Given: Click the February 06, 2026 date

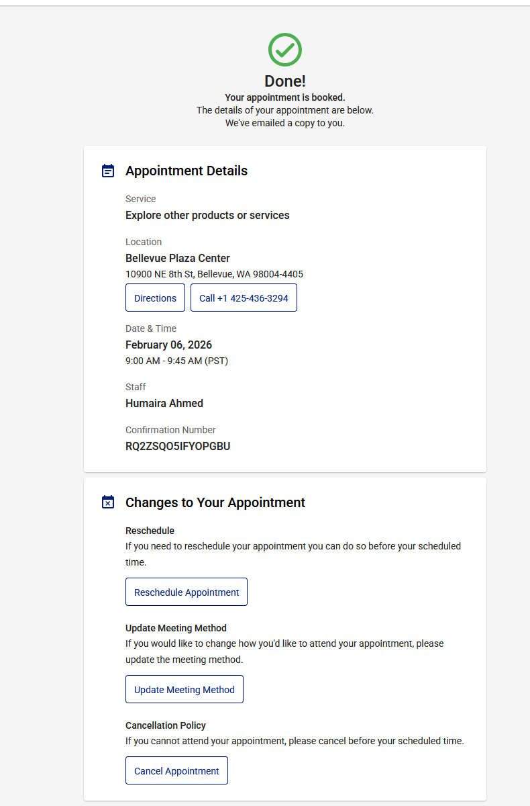Looking at the screenshot, I should point(168,345).
